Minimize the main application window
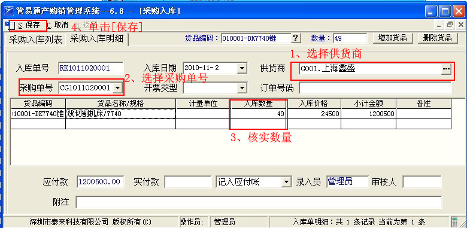 (x=431, y=11)
